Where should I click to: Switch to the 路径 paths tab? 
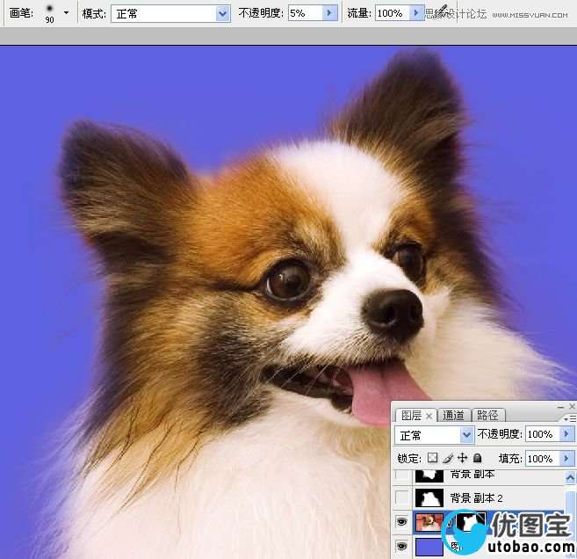click(488, 416)
